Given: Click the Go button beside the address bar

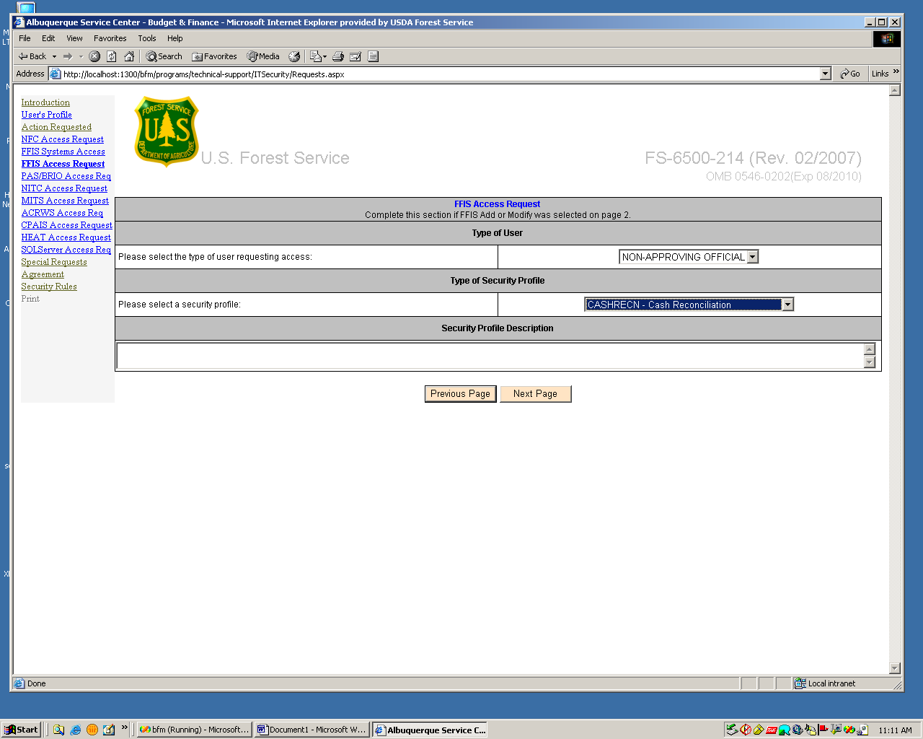Looking at the screenshot, I should 850,74.
